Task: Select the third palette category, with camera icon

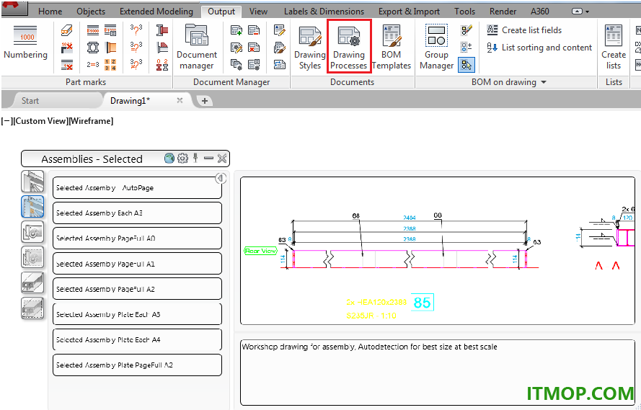Action: (32, 232)
